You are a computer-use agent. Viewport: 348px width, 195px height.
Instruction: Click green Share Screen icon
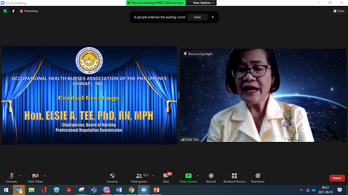tap(188, 176)
